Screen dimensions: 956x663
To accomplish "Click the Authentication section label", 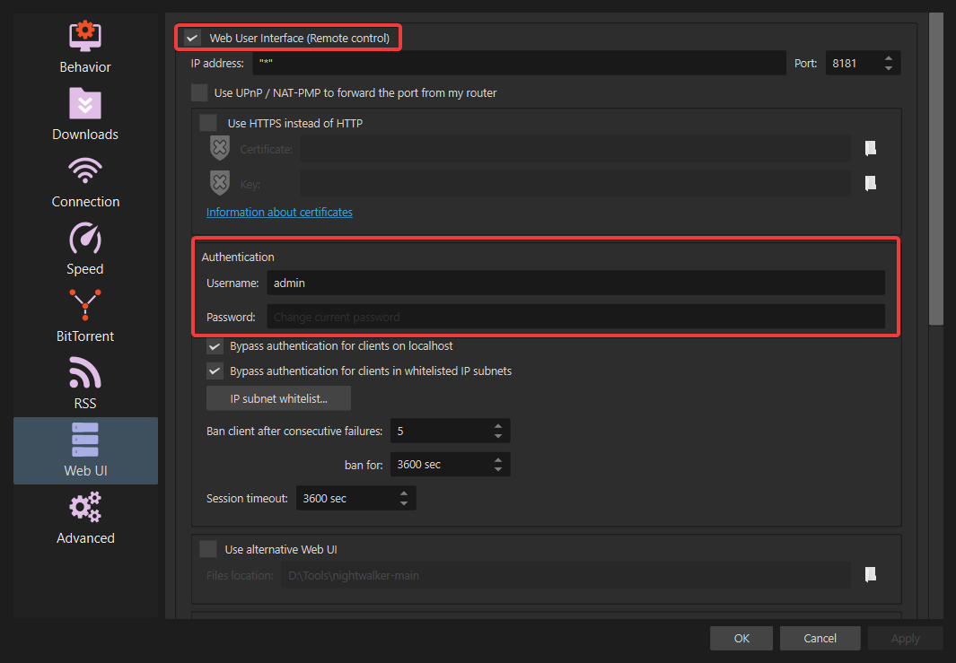I will [238, 257].
